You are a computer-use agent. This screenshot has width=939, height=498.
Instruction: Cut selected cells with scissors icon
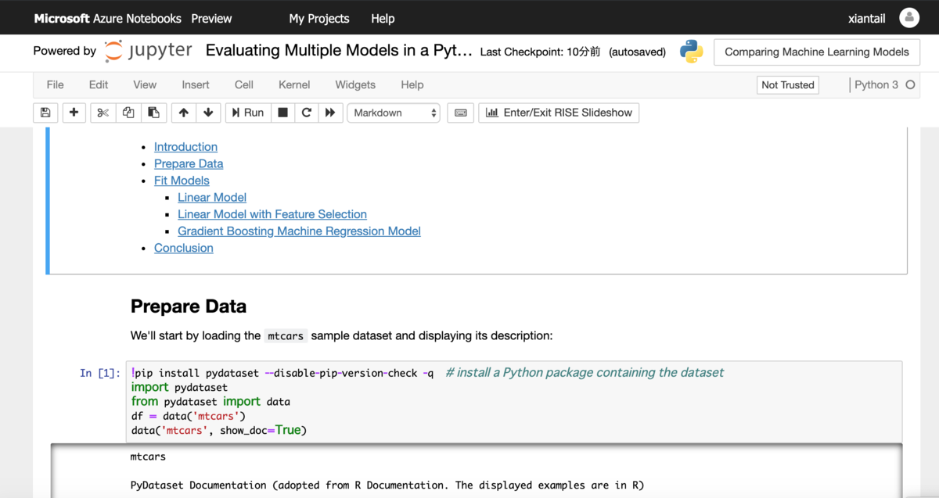(103, 113)
